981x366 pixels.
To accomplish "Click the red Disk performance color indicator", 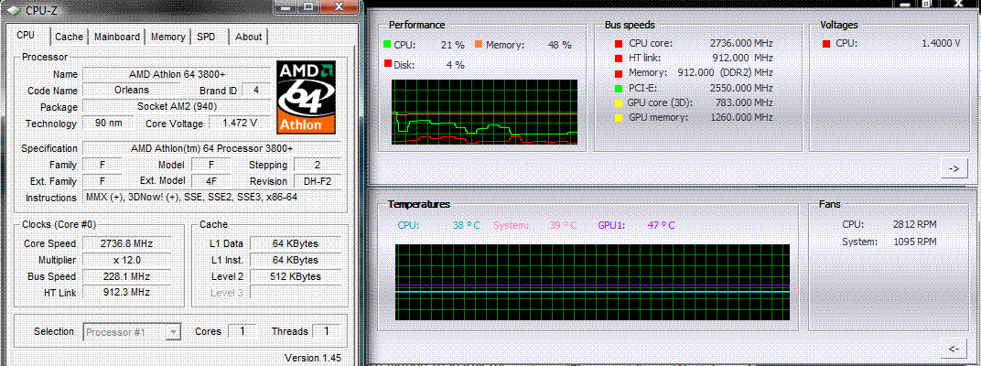I will (x=388, y=64).
